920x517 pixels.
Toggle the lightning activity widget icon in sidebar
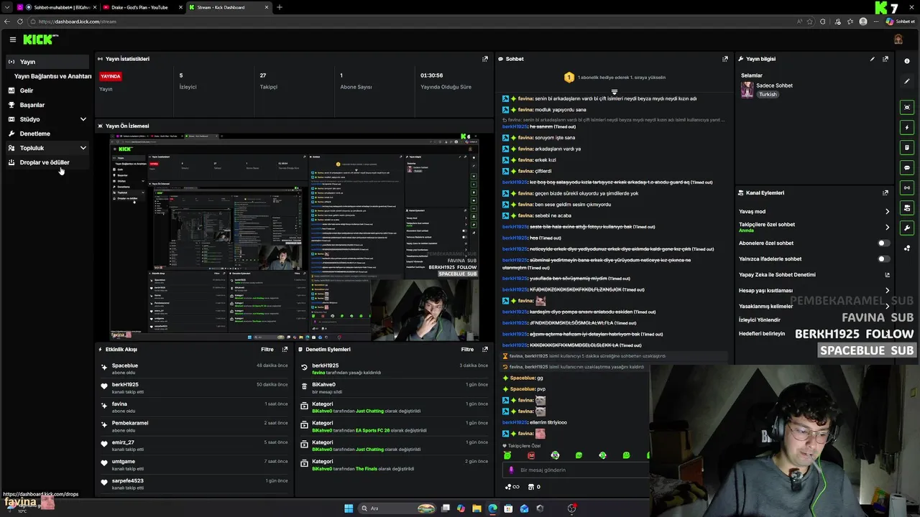point(907,127)
